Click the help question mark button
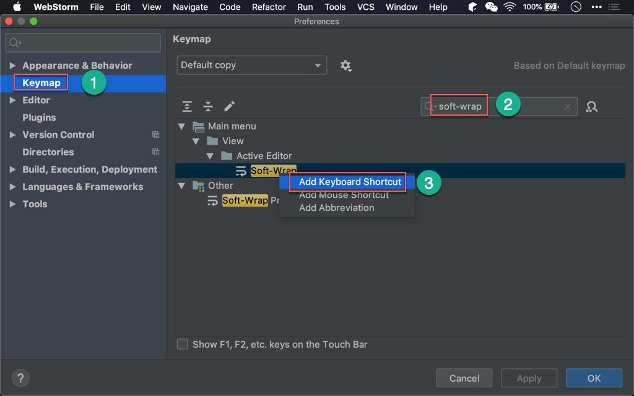 pos(21,378)
